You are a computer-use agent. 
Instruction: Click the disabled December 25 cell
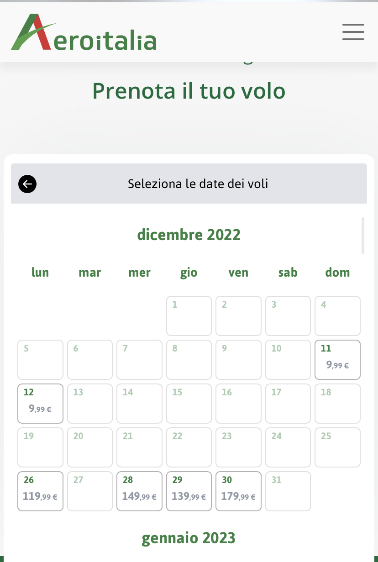coord(337,447)
